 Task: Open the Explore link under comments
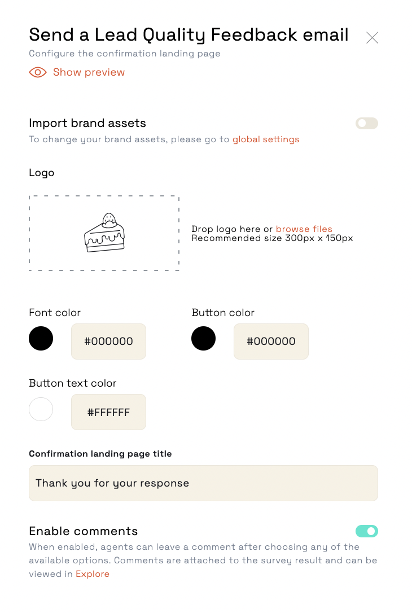[x=93, y=574]
